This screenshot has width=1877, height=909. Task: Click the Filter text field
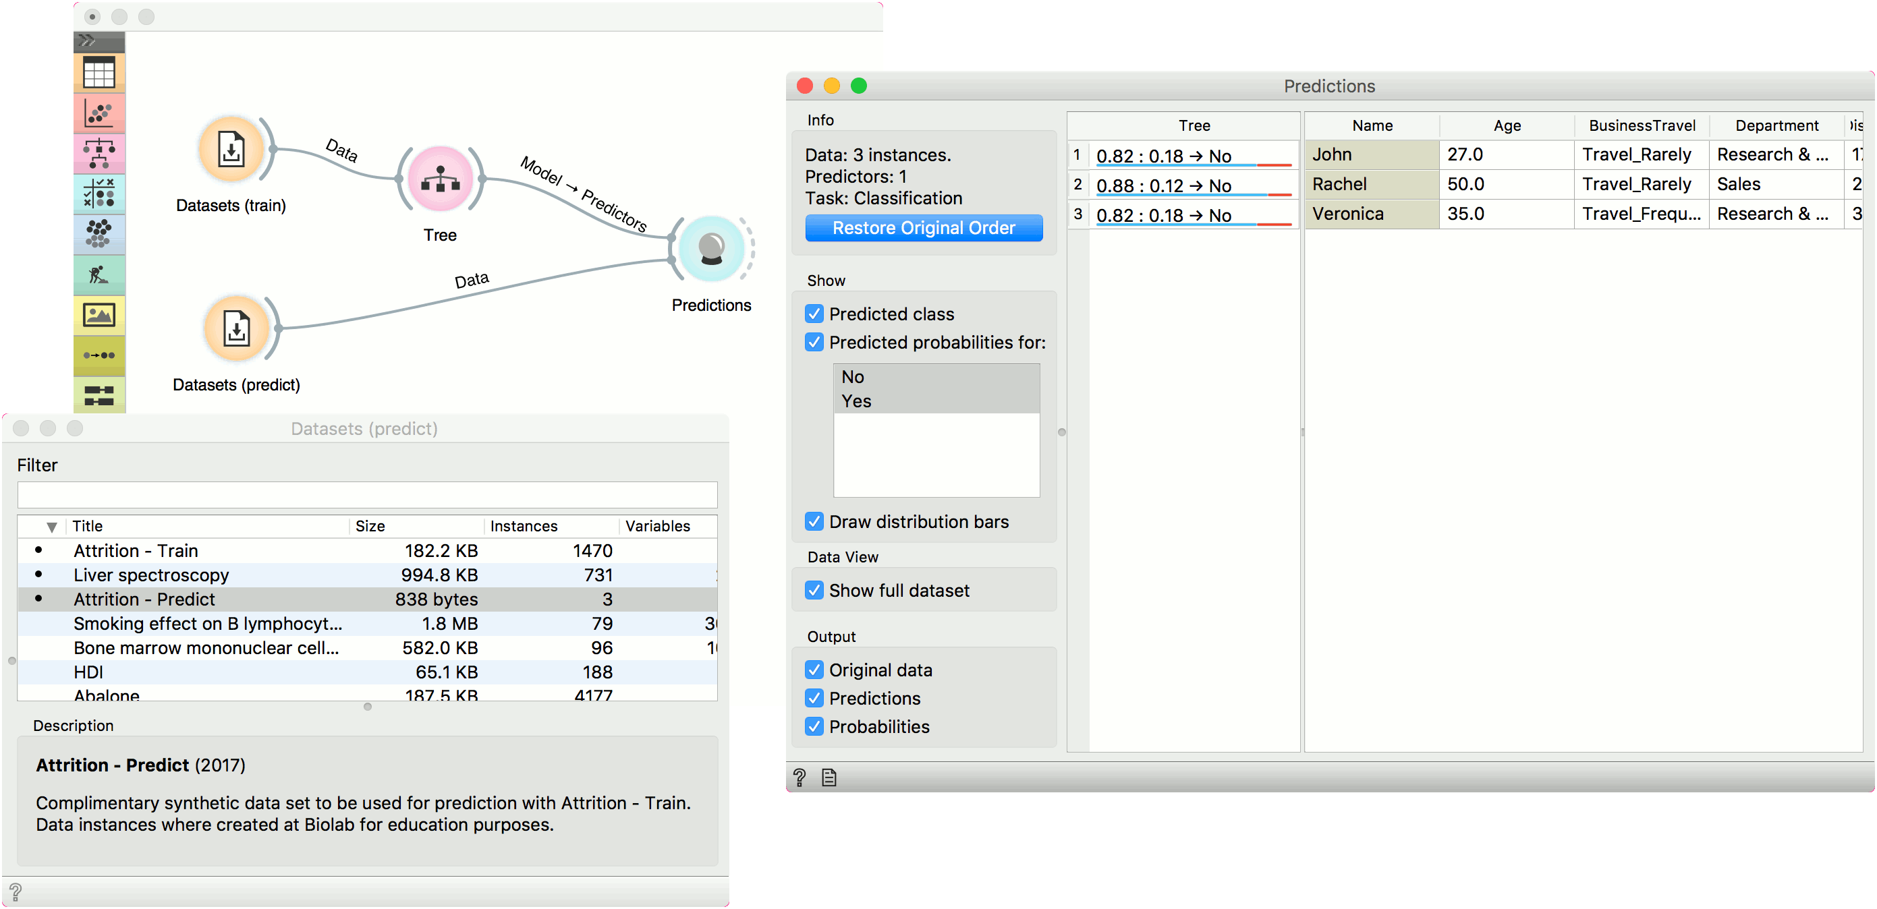coord(367,494)
